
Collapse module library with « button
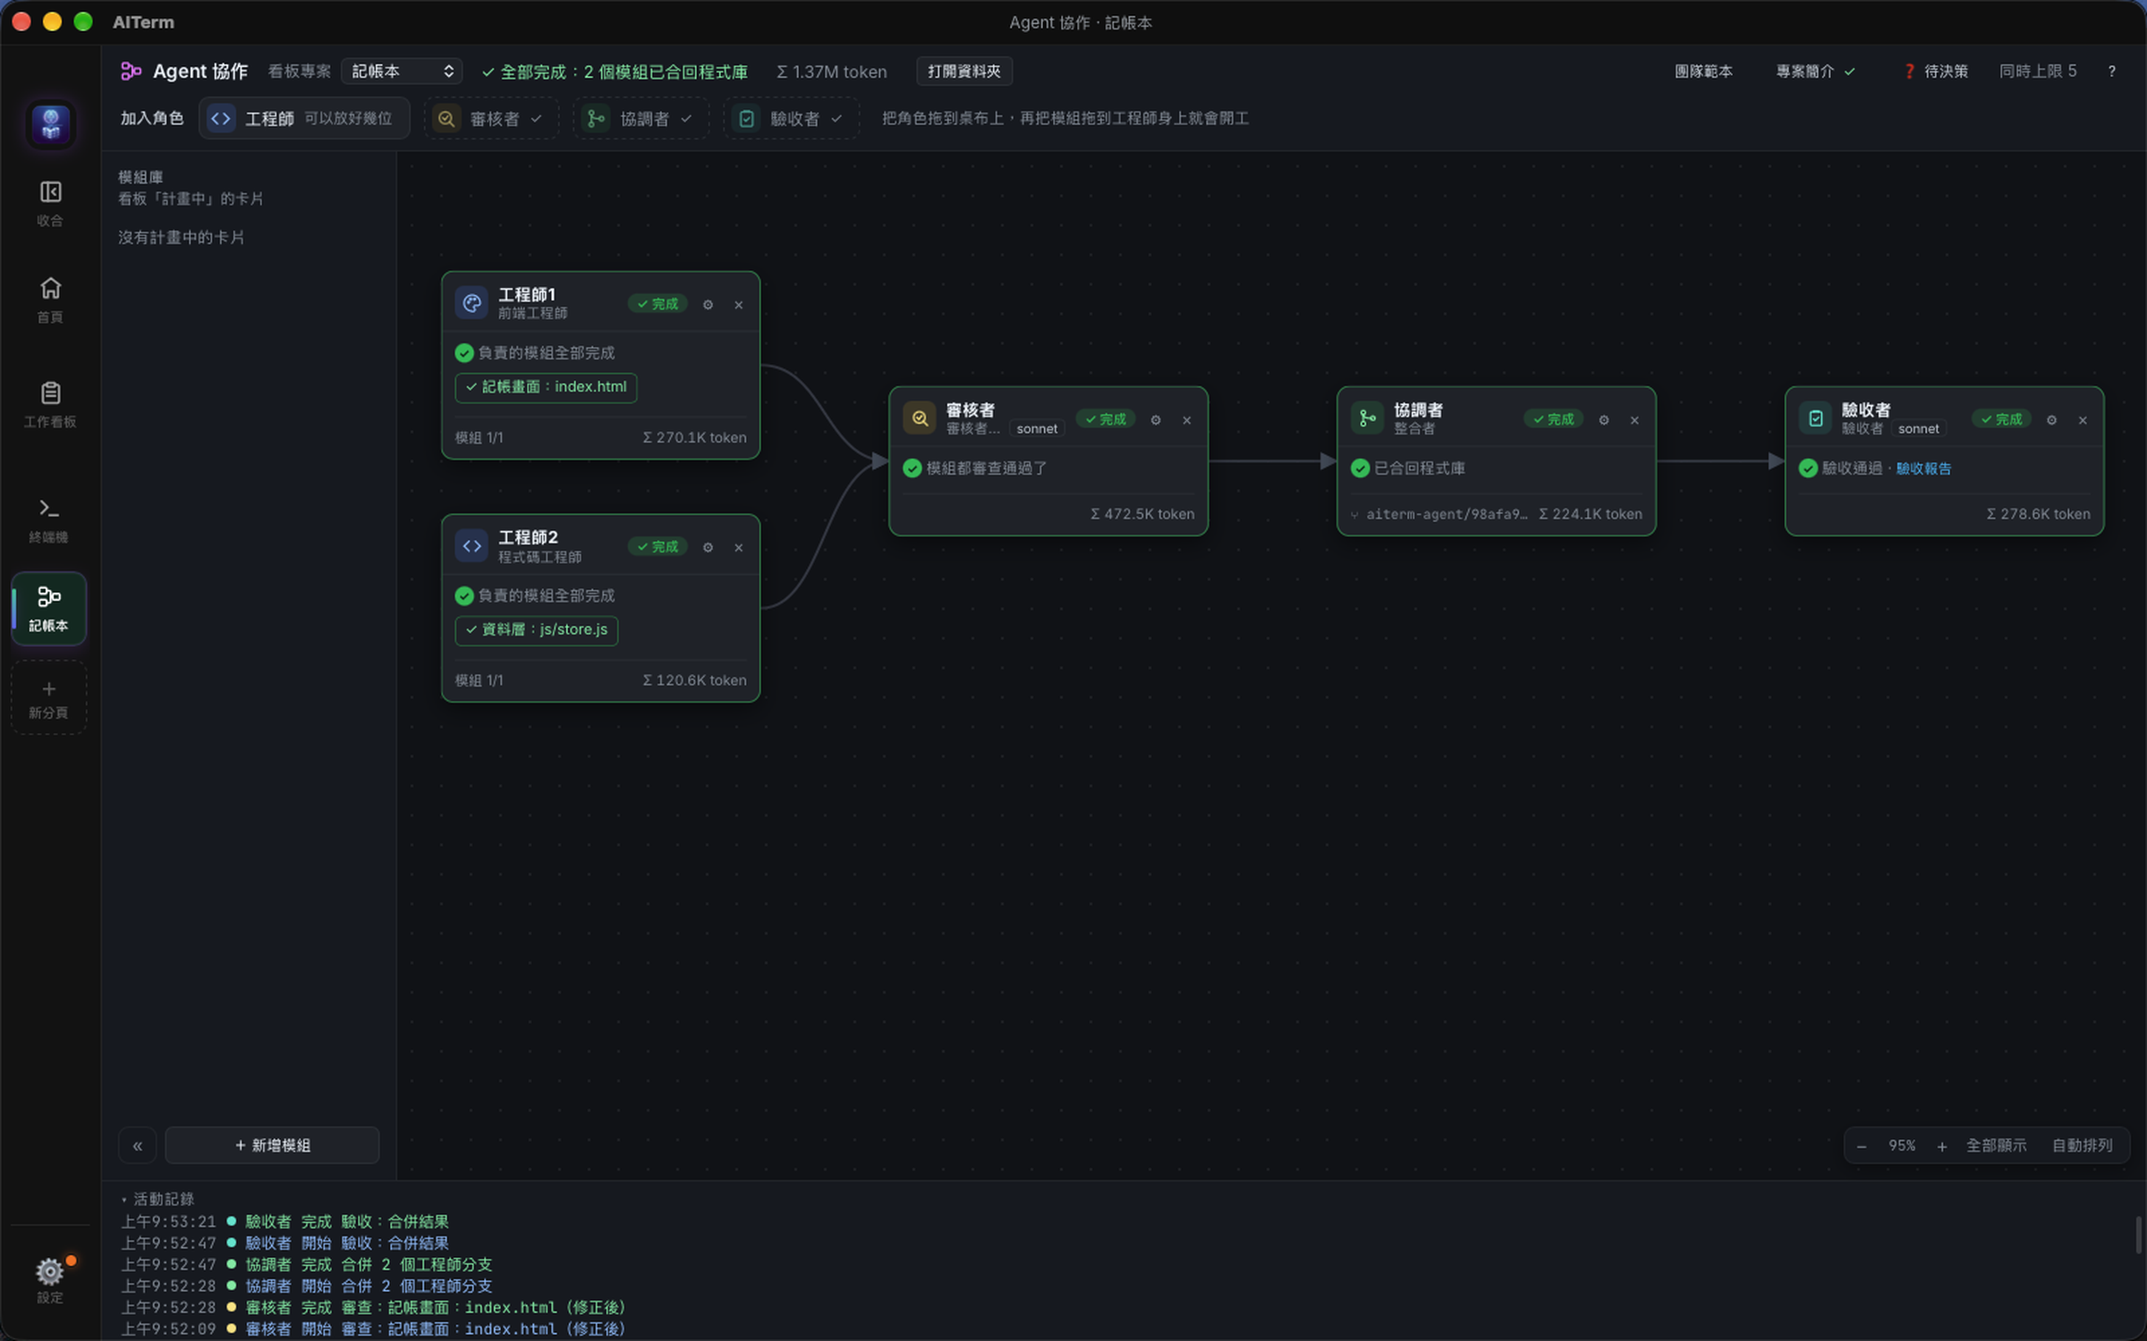click(138, 1146)
